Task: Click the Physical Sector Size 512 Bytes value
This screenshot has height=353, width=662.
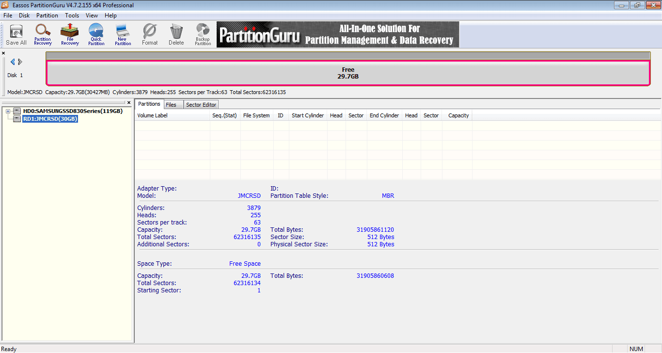Action: [x=381, y=244]
